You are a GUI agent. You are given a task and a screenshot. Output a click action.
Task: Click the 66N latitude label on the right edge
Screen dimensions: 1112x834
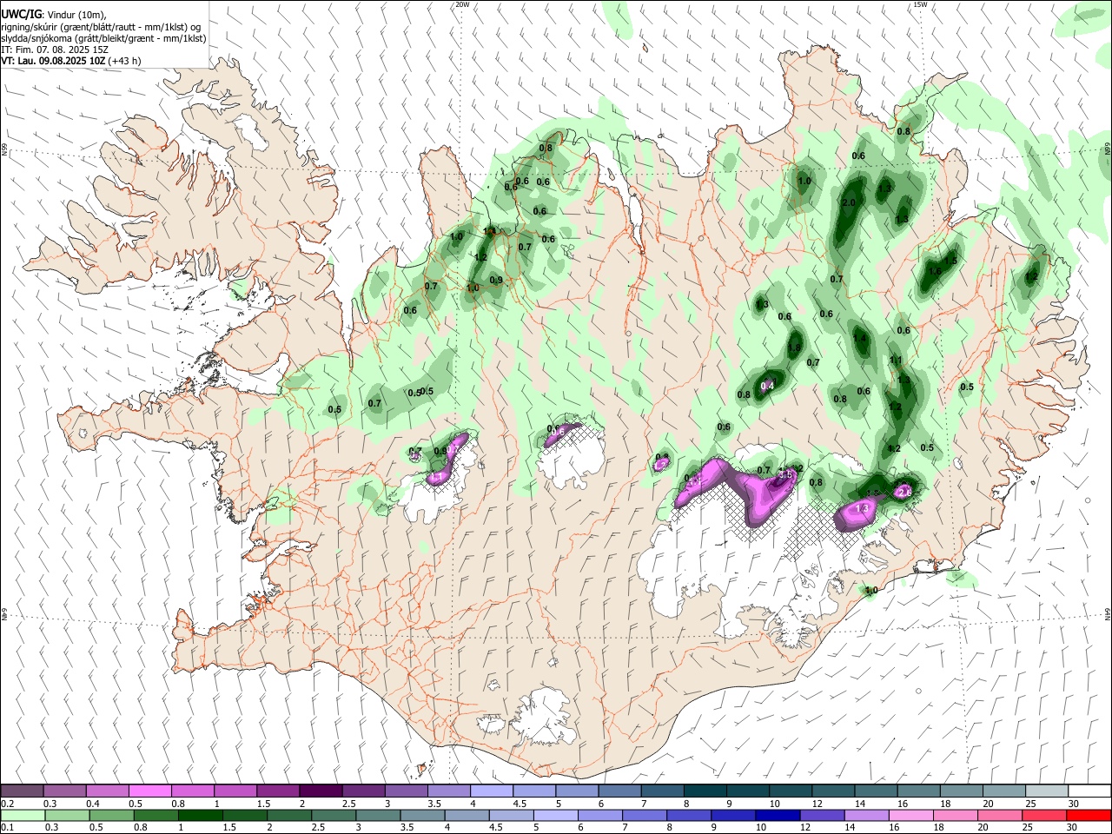[x=1108, y=148]
